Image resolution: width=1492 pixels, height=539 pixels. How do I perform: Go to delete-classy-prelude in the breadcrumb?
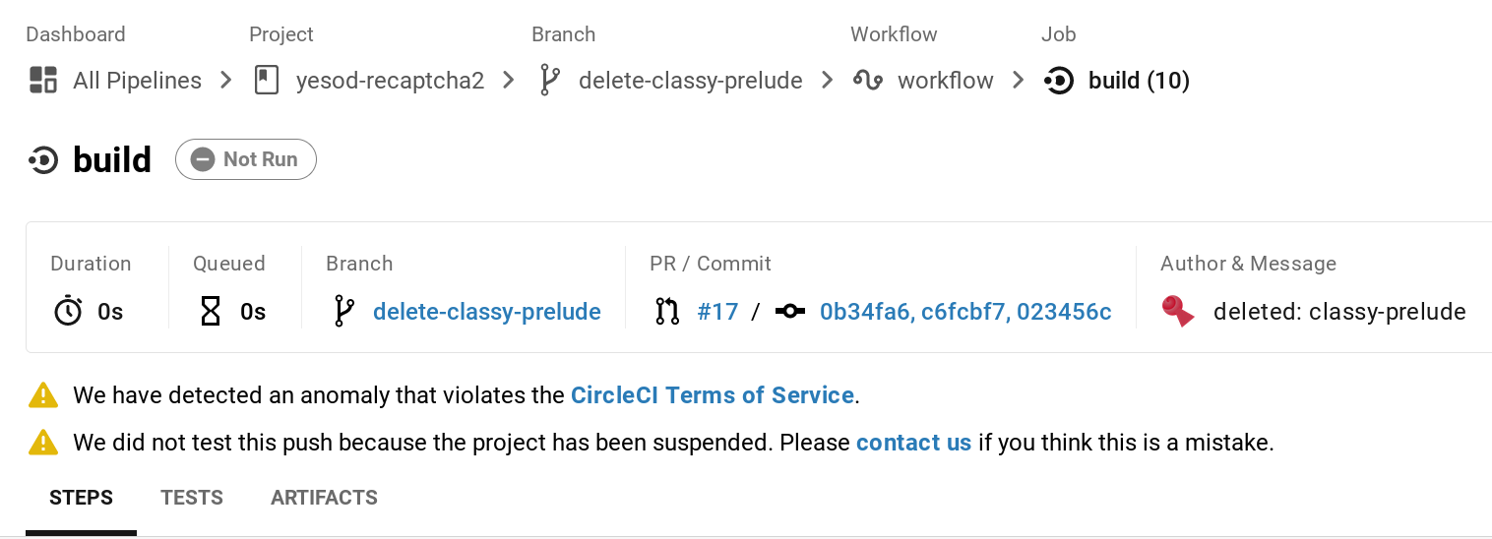coord(691,80)
